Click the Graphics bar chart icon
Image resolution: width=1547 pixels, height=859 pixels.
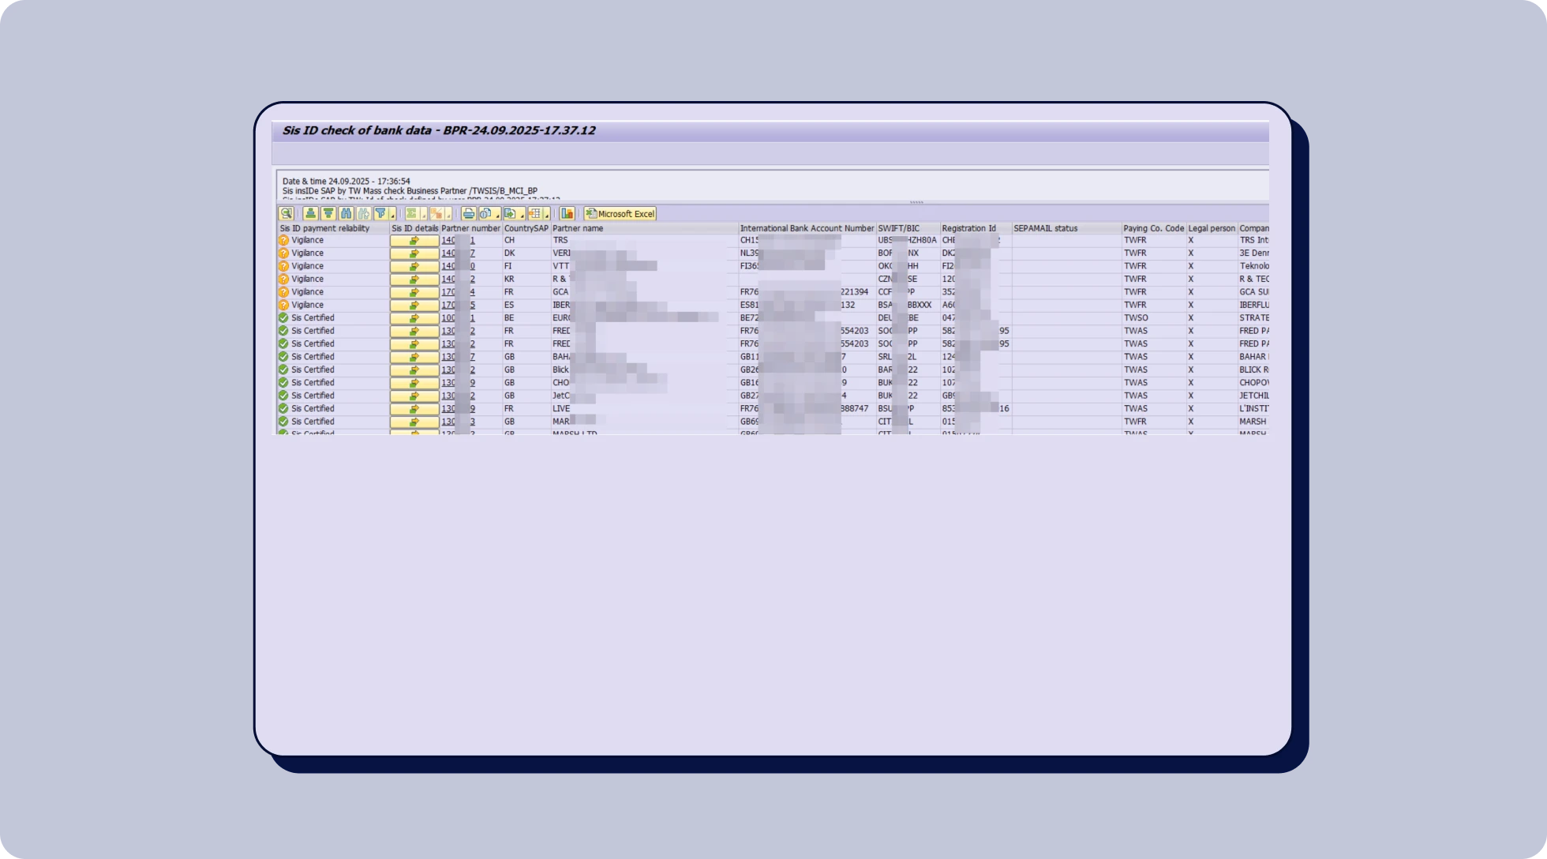[x=567, y=213]
